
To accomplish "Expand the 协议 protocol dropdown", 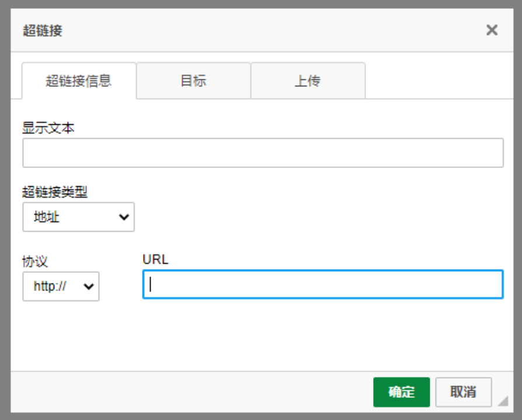I will [61, 286].
